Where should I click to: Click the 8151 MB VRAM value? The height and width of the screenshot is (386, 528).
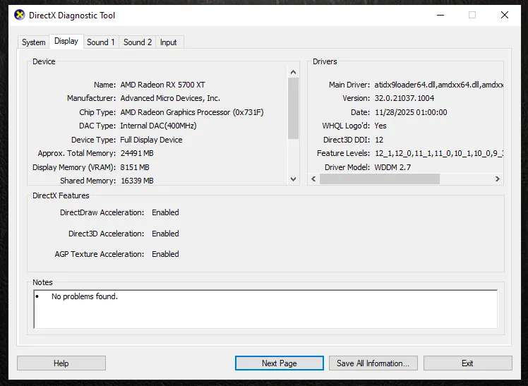click(135, 167)
